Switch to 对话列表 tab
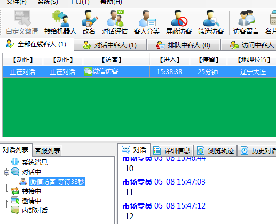Viewport: 276px width, 224px height. tap(15, 150)
